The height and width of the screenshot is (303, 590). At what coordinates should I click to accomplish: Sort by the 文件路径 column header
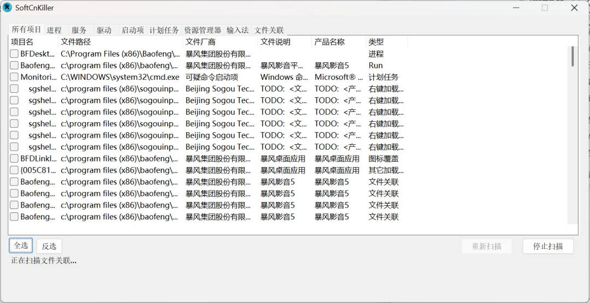120,41
